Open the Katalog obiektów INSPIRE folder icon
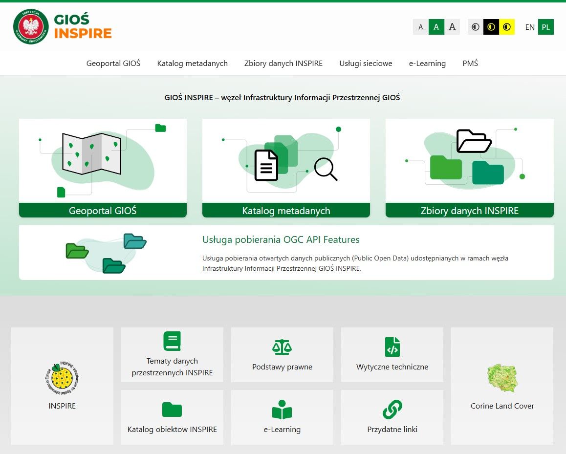 172,410
